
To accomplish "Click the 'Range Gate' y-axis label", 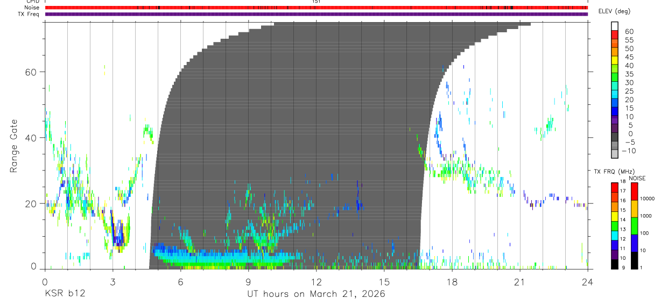I will 15,146.
